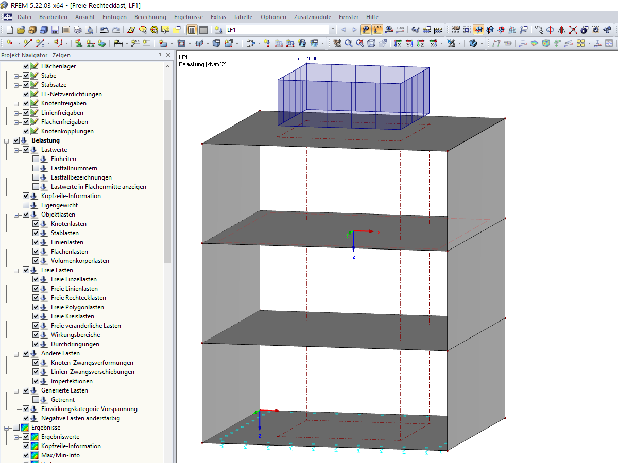Image resolution: width=618 pixels, height=463 pixels.
Task: Select Einwirkungskategorie Vorspannung item
Action: point(89,409)
